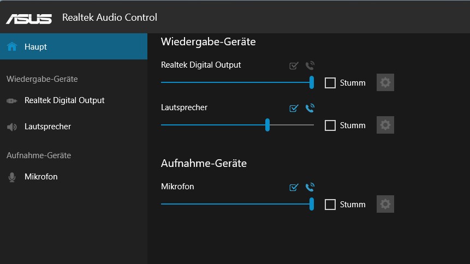This screenshot has height=264, width=470.
Task: Mute the Mikrofon with Stumm checkbox
Action: 330,205
